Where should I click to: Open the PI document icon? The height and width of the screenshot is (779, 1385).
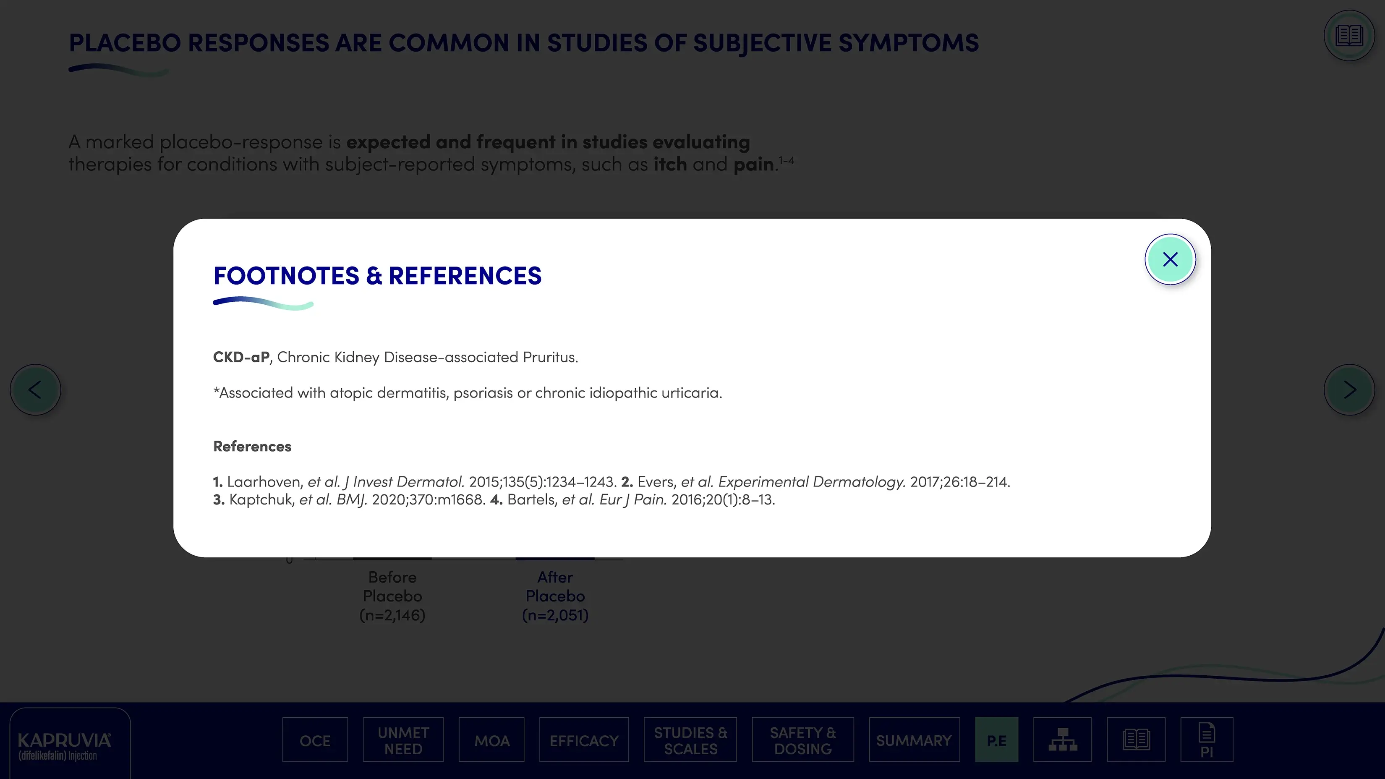click(1207, 740)
